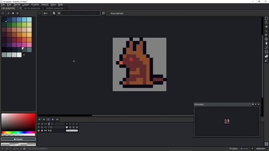Open the Frame menu
This screenshot has width=269, height=151.
[x=35, y=5]
